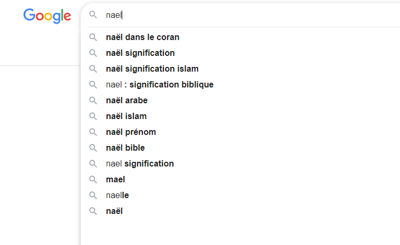The height and width of the screenshot is (245, 400).
Task: Click magnifier icon beside 'naël arabe'
Action: pyautogui.click(x=93, y=101)
